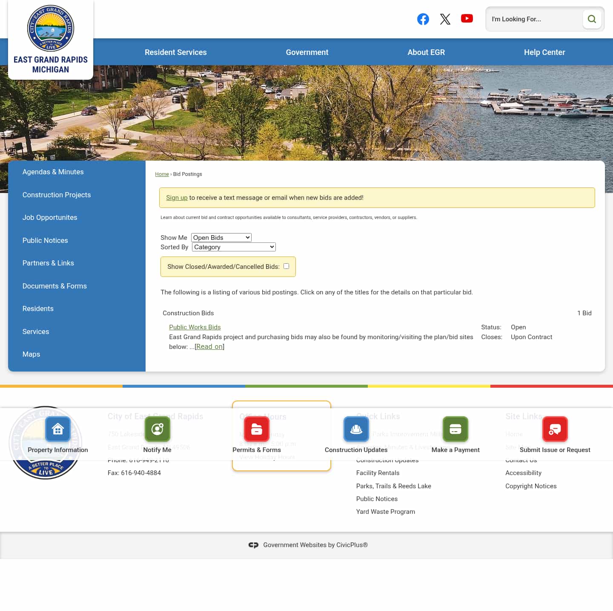Click the Sign up link for bid alerts
Image resolution: width=613 pixels, height=611 pixels.
click(177, 198)
